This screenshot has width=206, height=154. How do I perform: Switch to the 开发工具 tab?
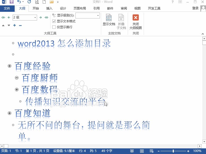[154, 8]
